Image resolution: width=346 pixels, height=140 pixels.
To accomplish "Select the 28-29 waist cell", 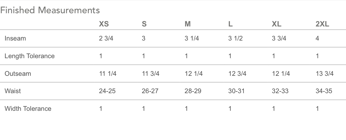I will (x=193, y=91).
